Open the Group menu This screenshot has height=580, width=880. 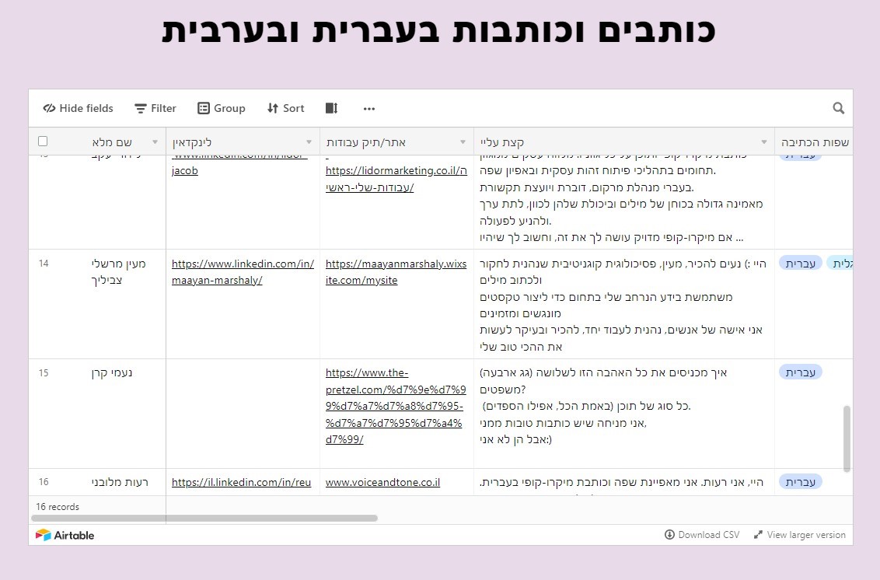[221, 108]
